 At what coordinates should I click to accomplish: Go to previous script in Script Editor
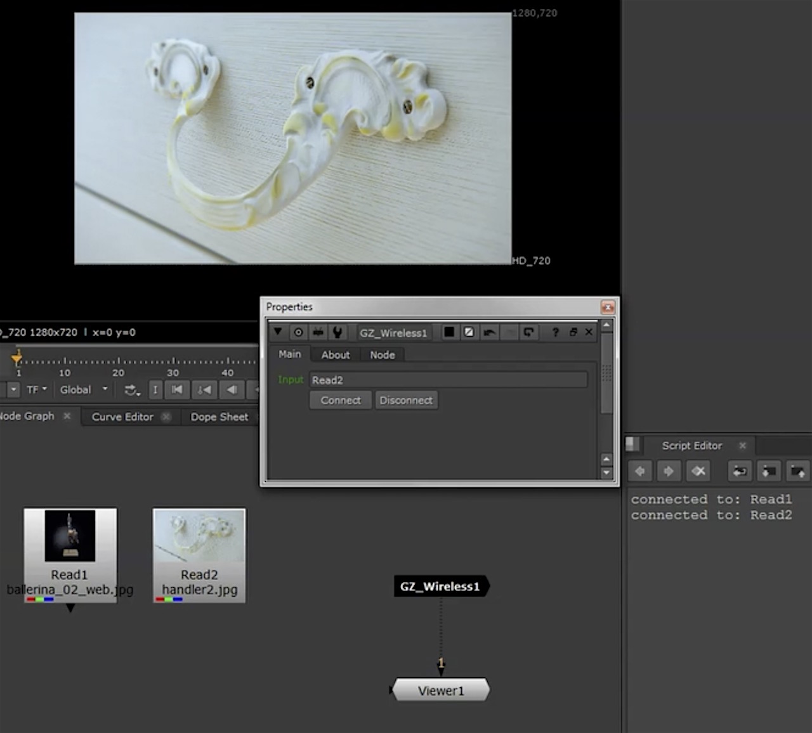(x=640, y=471)
